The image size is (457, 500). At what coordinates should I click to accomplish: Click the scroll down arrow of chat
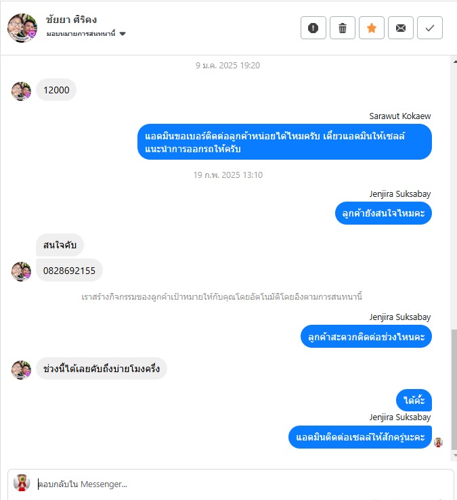pyautogui.click(x=454, y=455)
